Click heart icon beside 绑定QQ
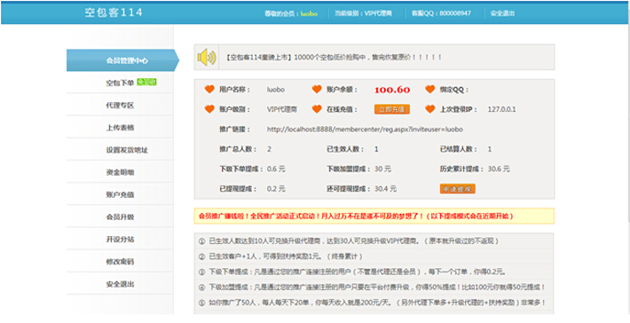 click(x=430, y=90)
